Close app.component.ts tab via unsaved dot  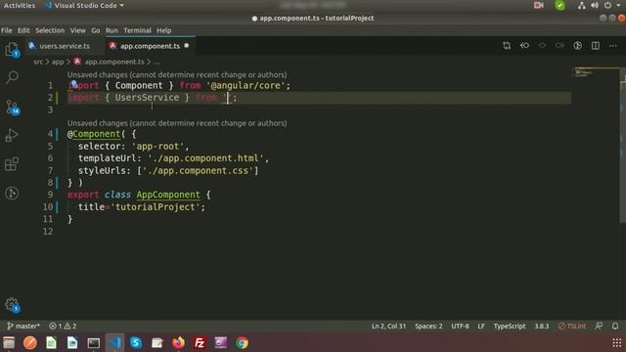point(187,46)
